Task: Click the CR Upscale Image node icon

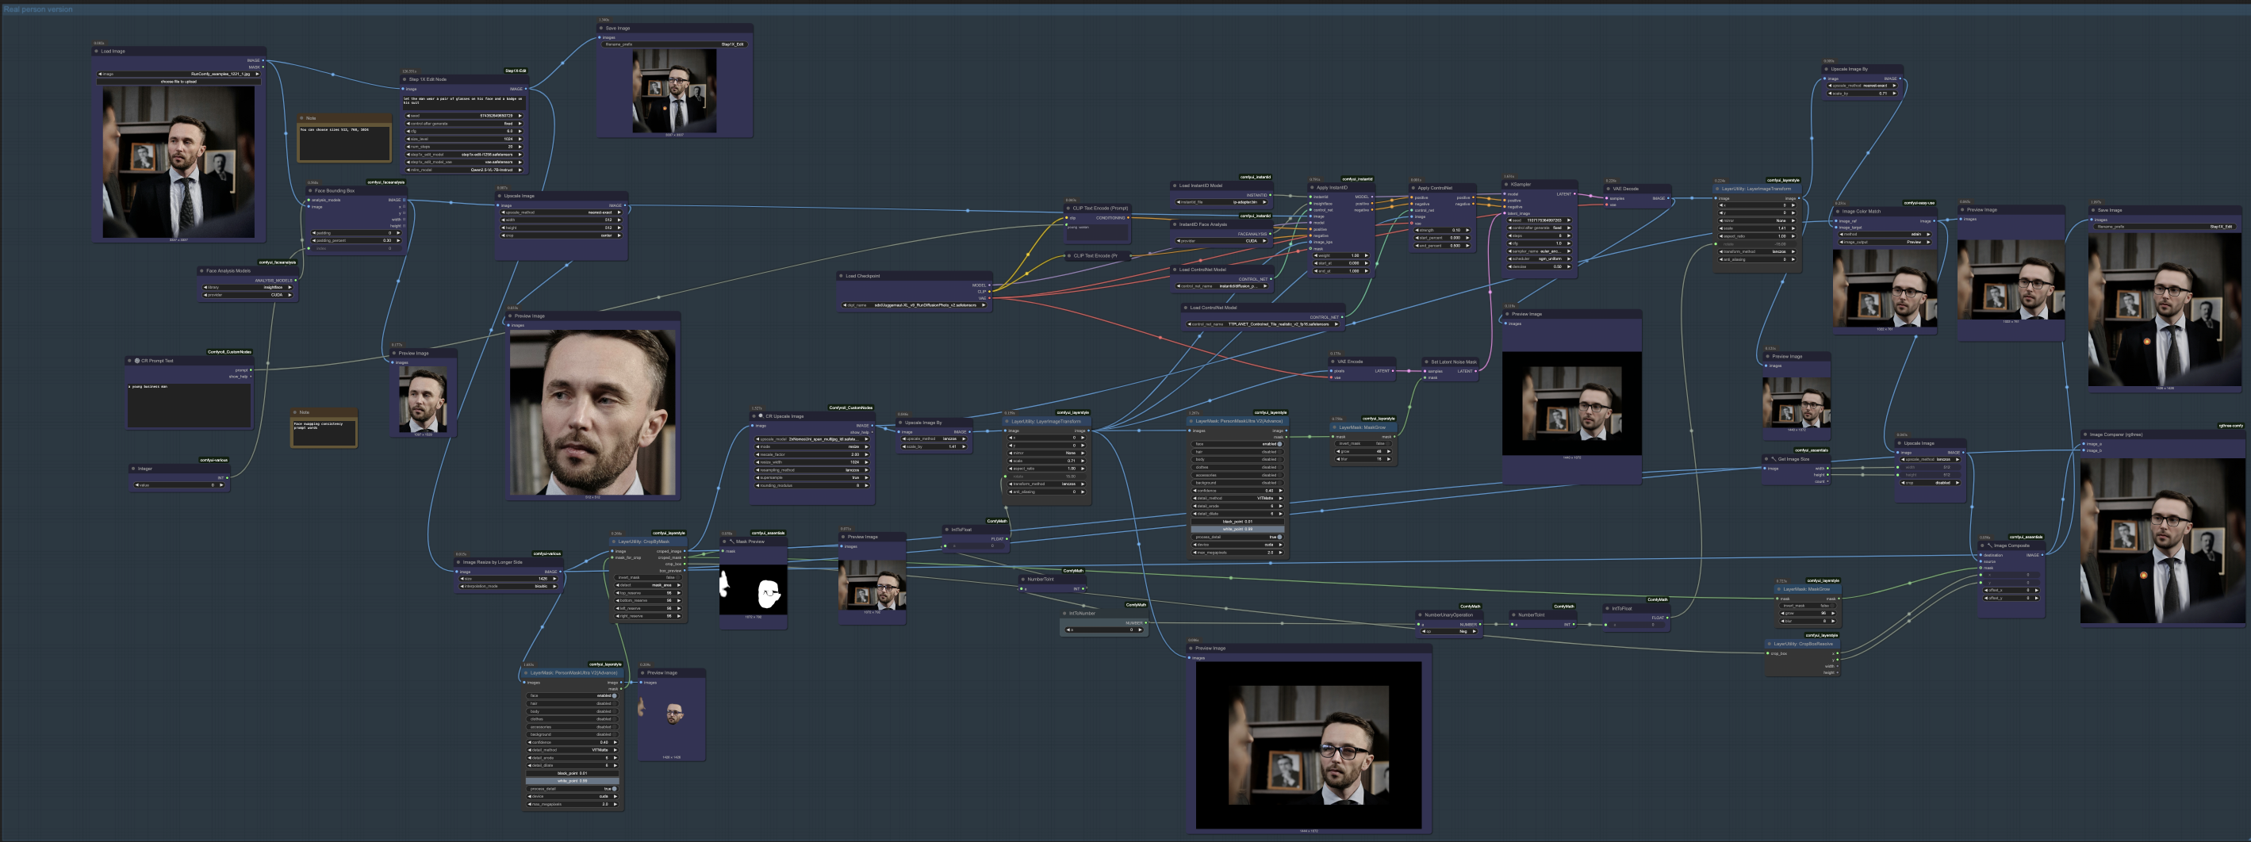Action: pyautogui.click(x=761, y=415)
